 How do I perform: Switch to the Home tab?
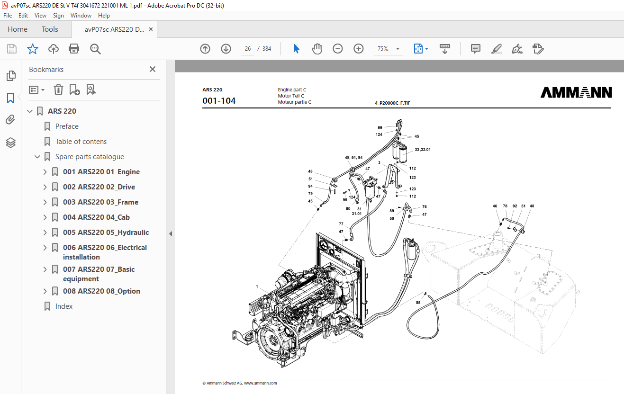pos(18,29)
